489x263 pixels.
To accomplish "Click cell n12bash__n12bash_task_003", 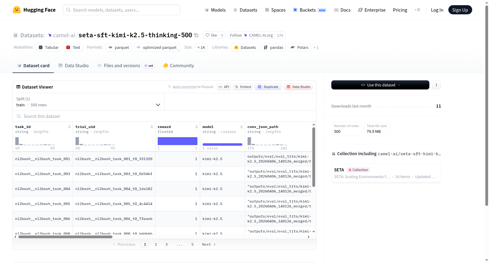I will 43,174.
